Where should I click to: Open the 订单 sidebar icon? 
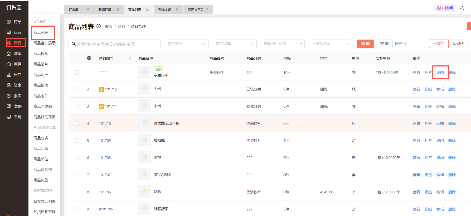click(x=9, y=22)
